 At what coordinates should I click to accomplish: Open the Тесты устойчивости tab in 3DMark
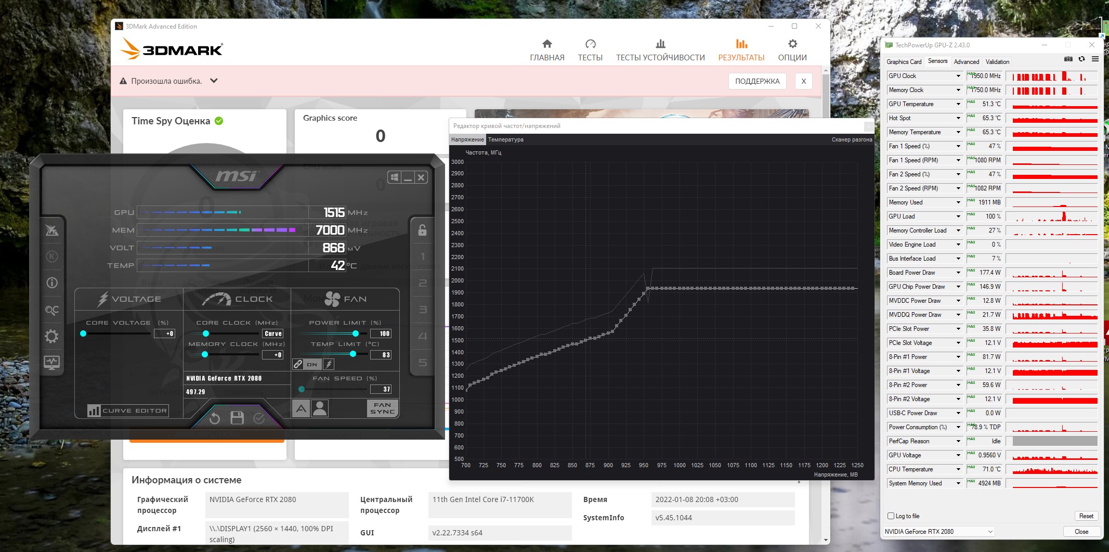pos(660,50)
